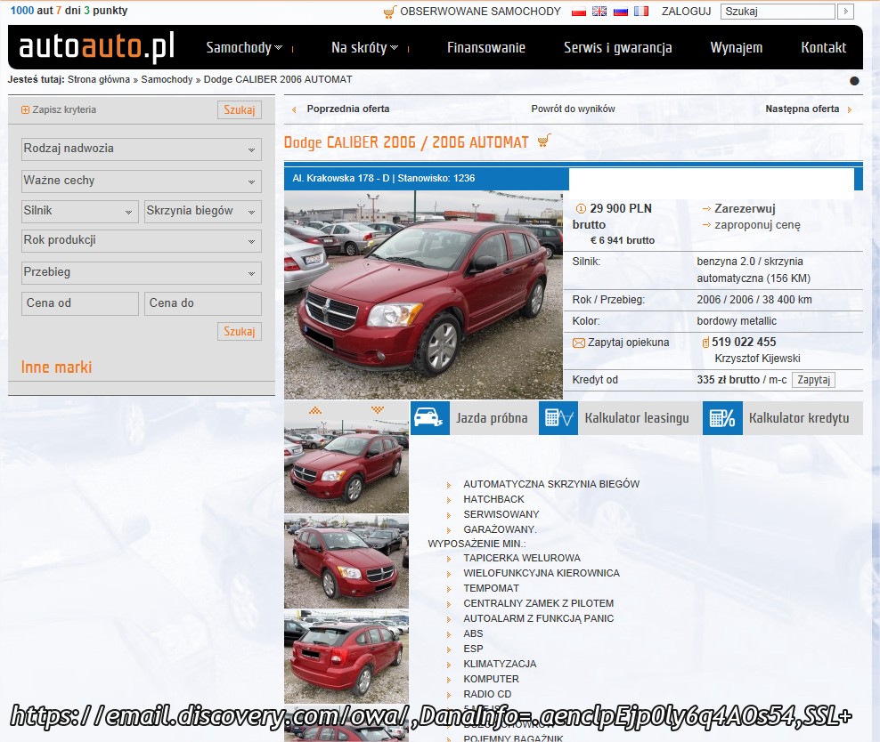
Task: Open the Silnik dropdown
Action: tap(79, 211)
